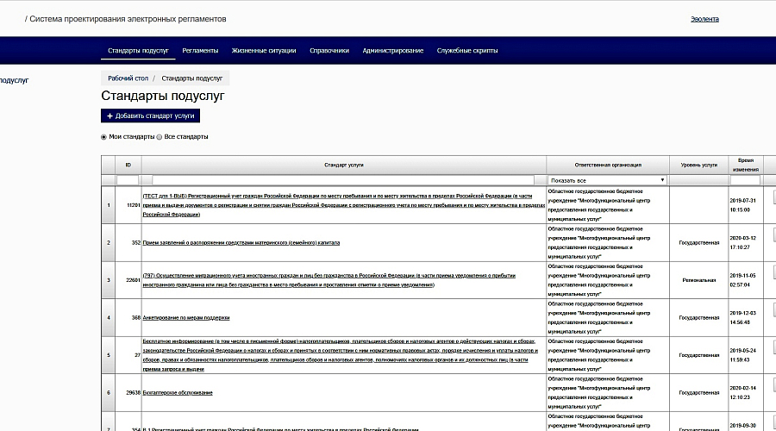776x431 pixels.
Task: Open the Справочники menu
Action: 329,51
